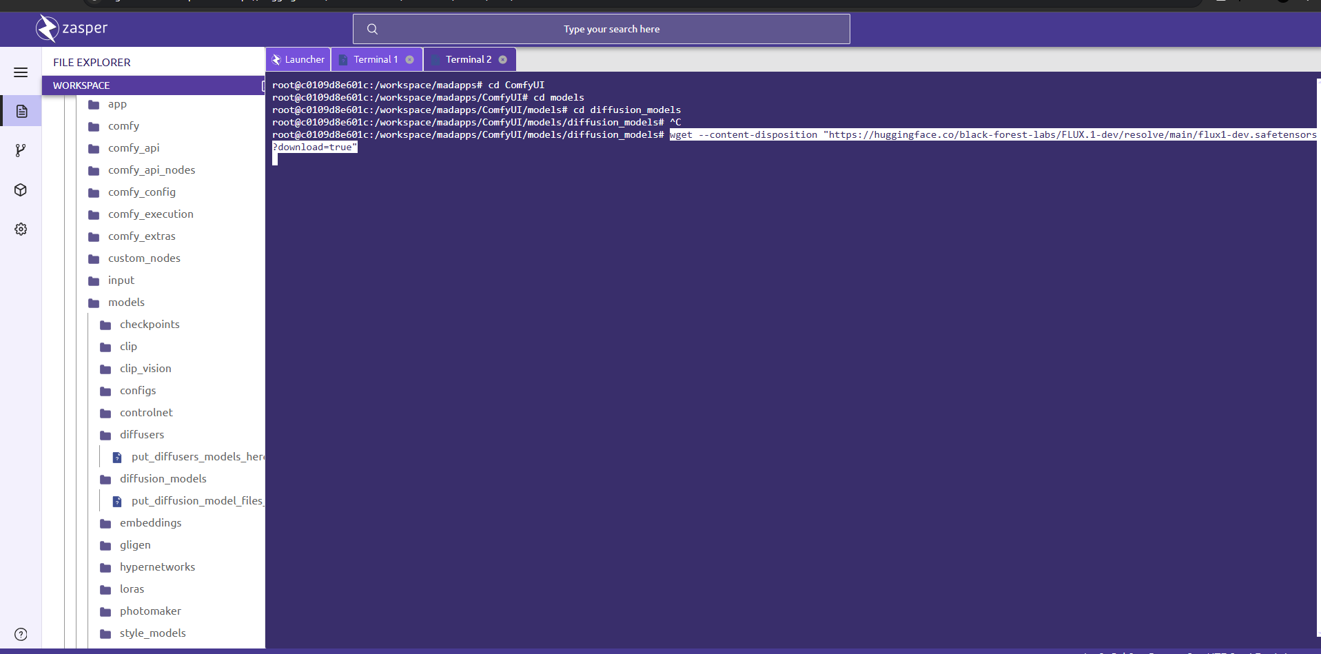Click the search input field
This screenshot has width=1321, height=654.
point(601,29)
